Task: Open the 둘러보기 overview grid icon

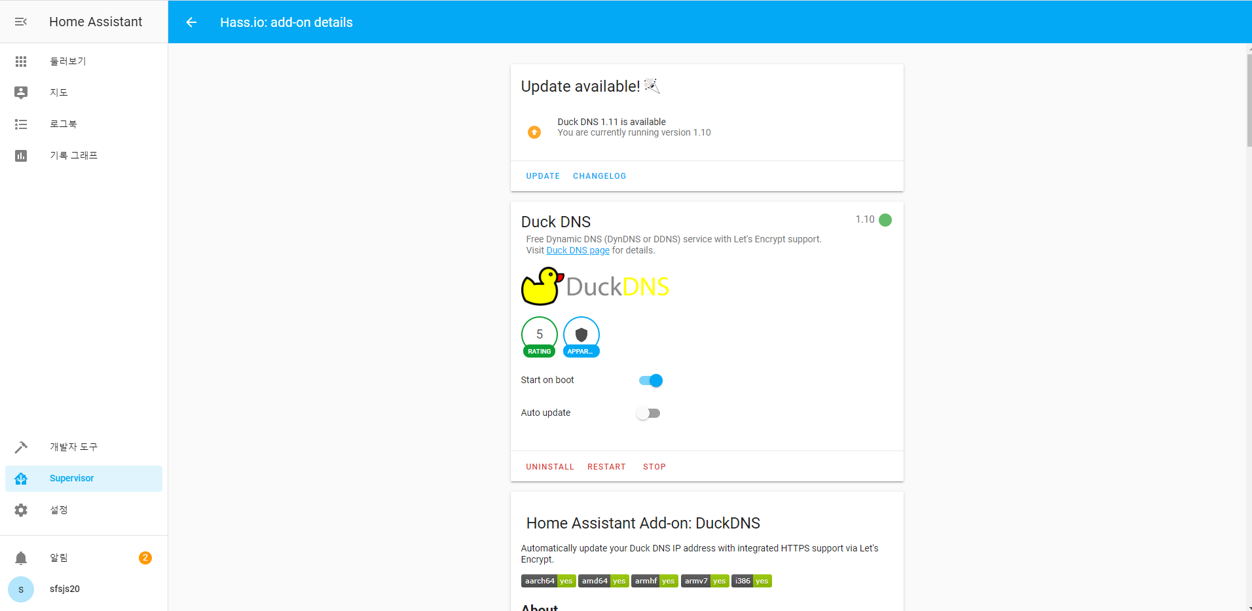Action: [x=21, y=61]
